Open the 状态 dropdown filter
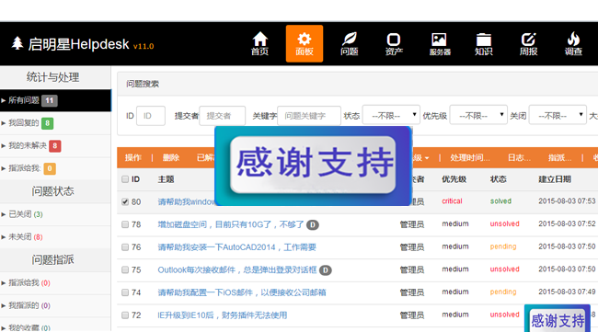The width and height of the screenshot is (598, 332). point(391,116)
